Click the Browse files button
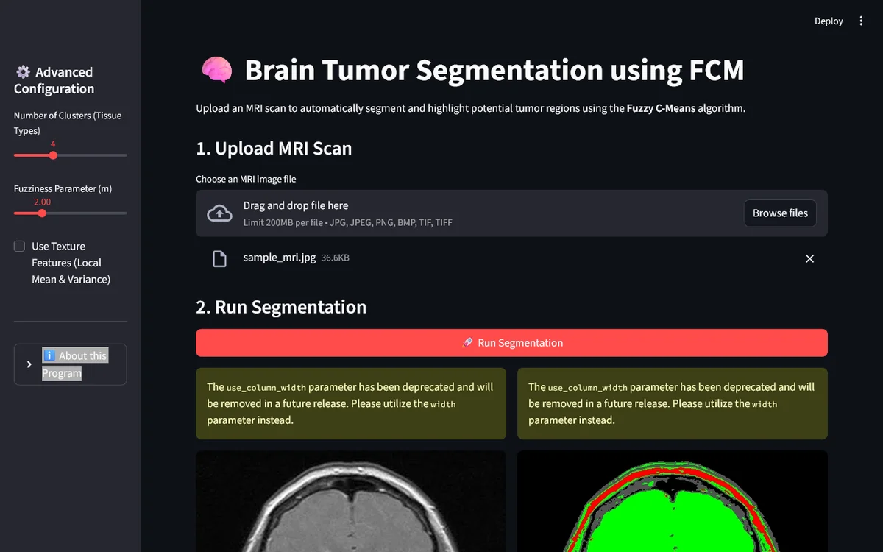 [x=780, y=213]
